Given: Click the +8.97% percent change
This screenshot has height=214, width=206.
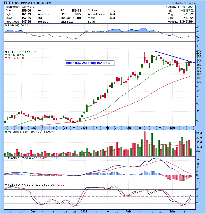Looking at the screenshot, I should click(x=187, y=11).
